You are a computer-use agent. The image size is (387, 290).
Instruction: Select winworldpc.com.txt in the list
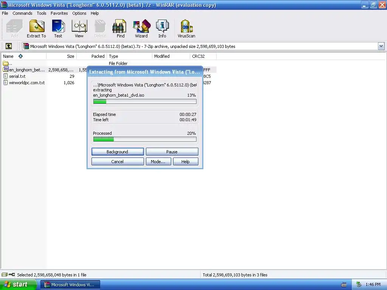pyautogui.click(x=24, y=83)
